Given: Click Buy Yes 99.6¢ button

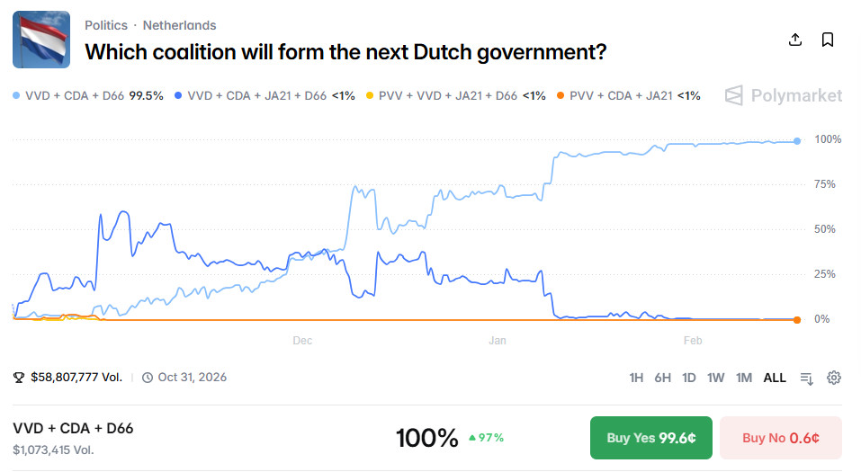Looking at the screenshot, I should (x=650, y=438).
